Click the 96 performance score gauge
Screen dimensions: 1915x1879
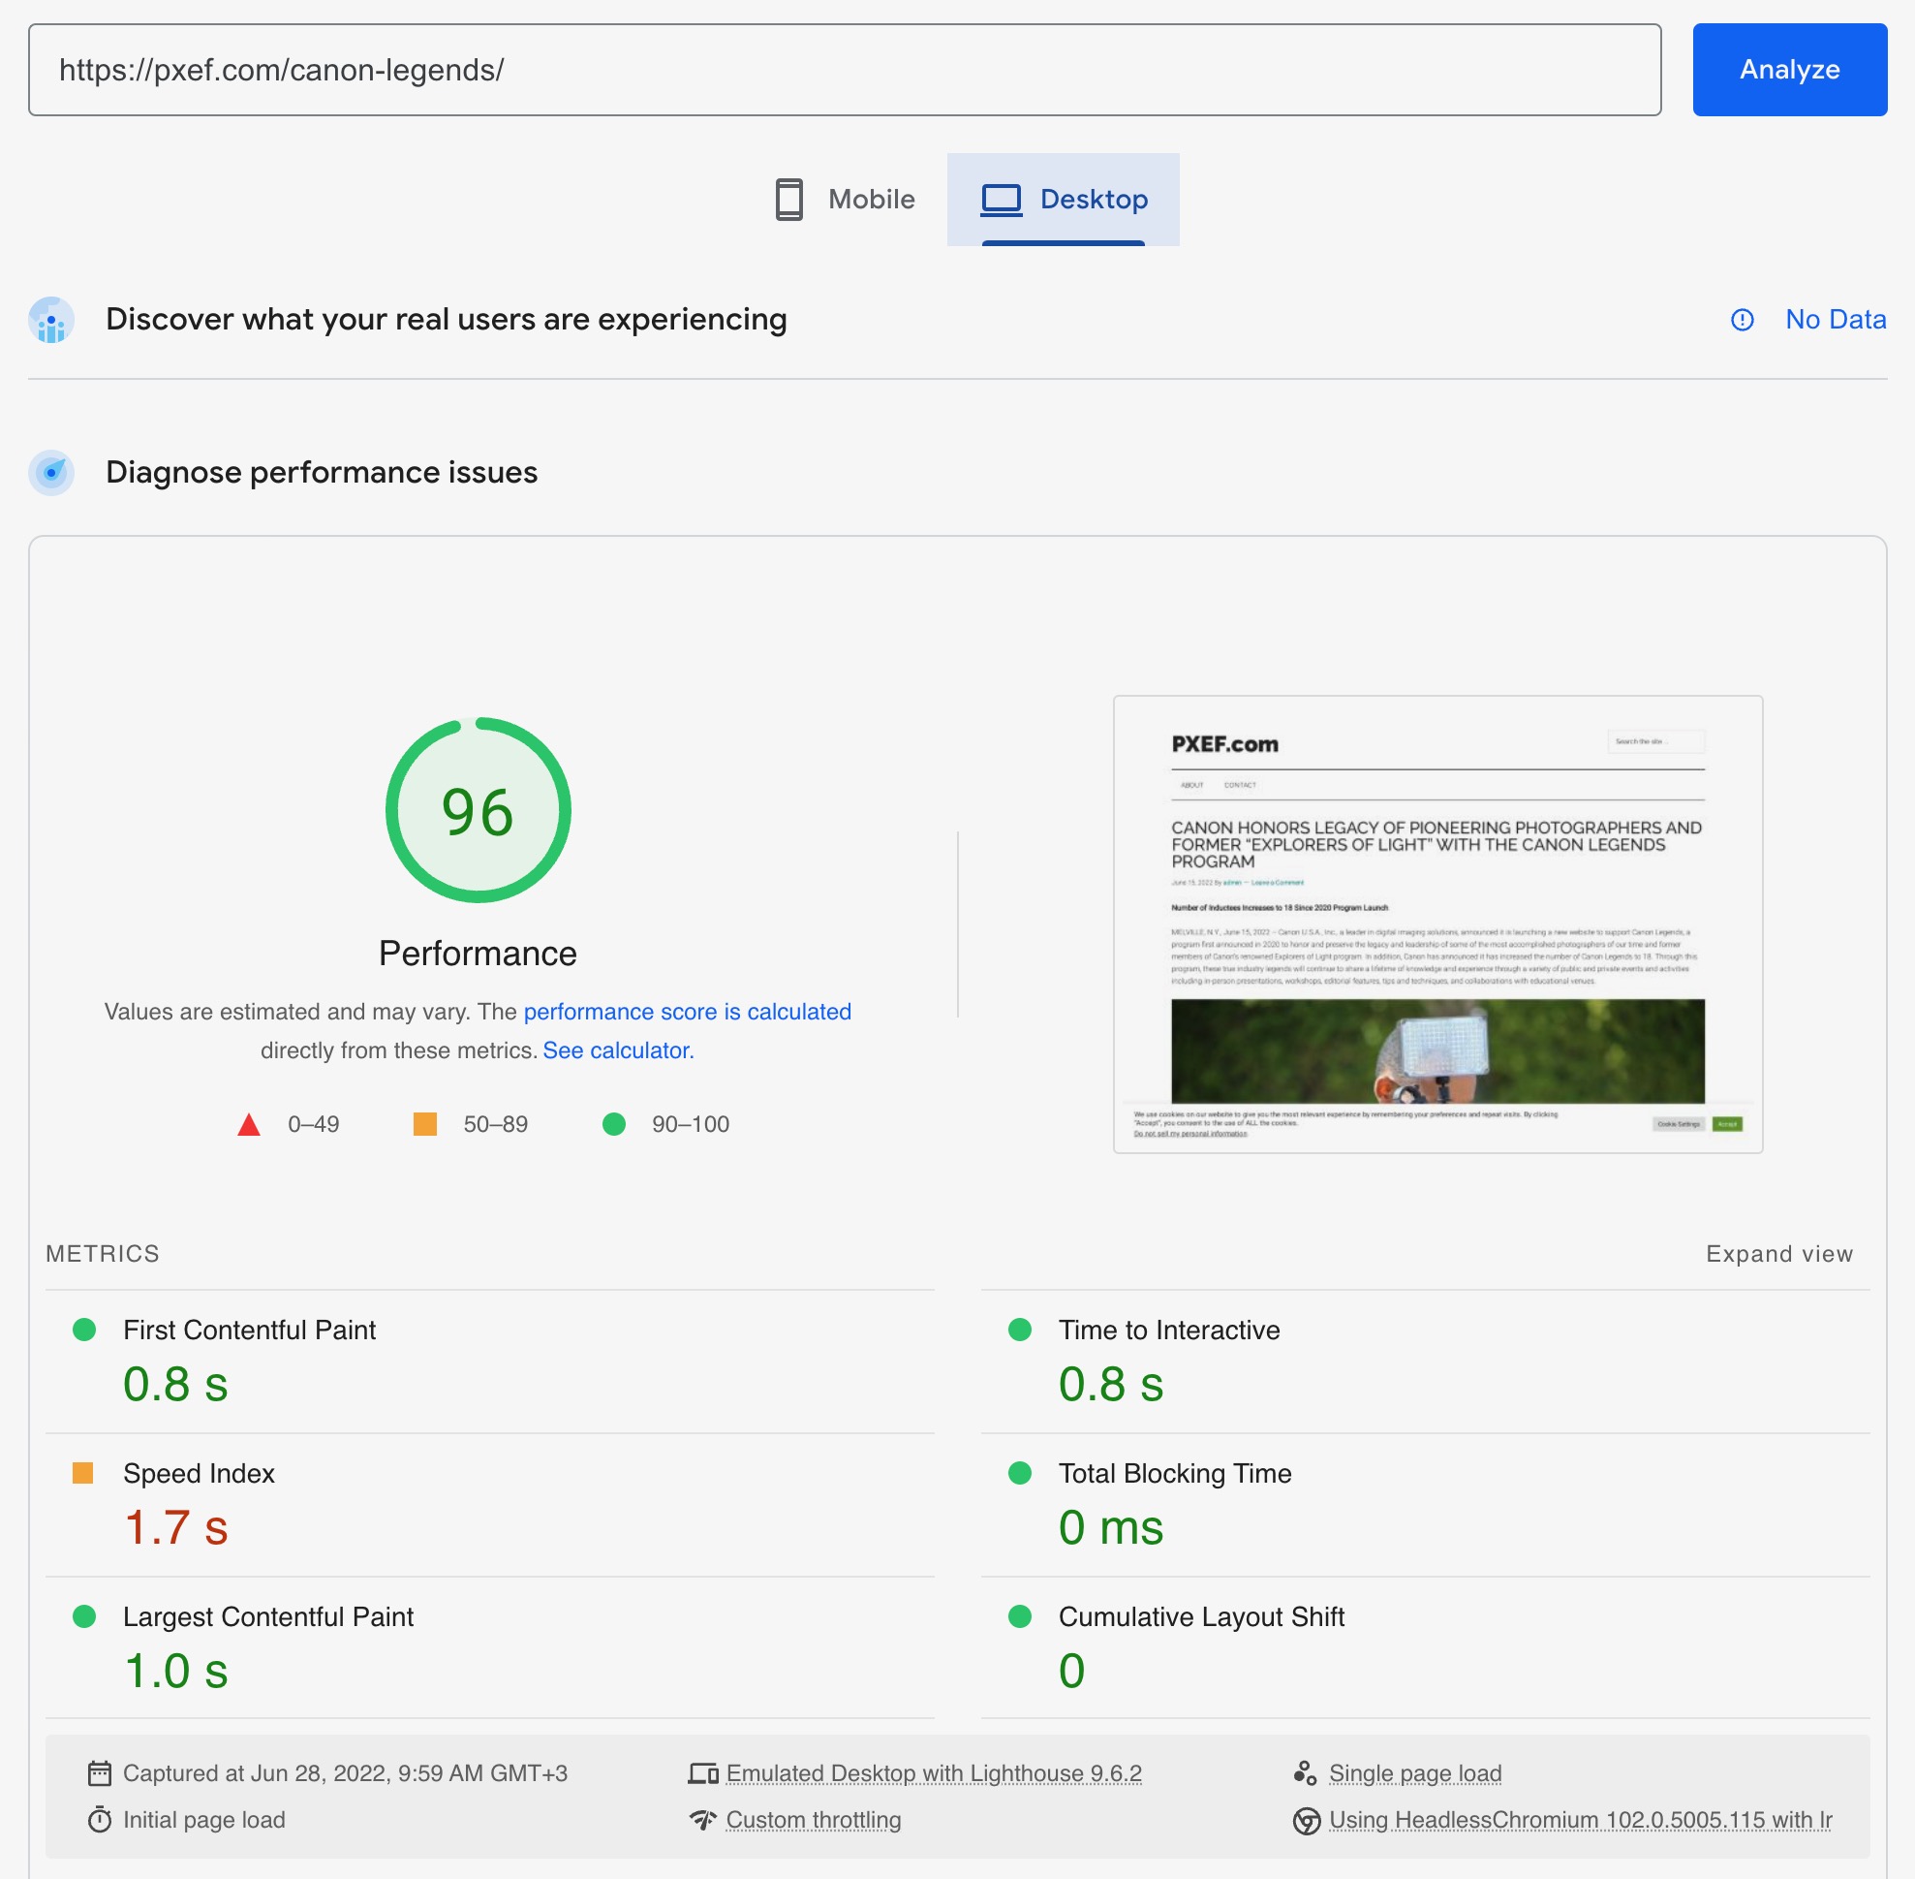click(x=479, y=810)
